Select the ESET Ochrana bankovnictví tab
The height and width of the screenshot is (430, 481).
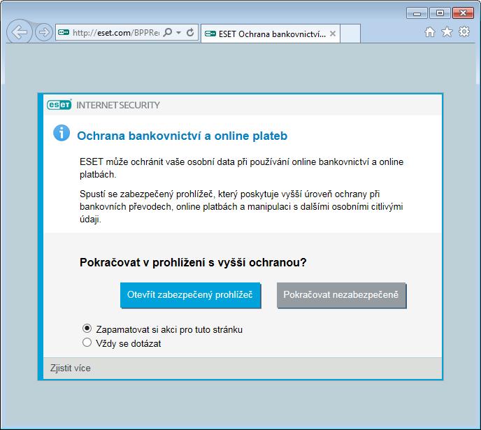pyautogui.click(x=270, y=34)
